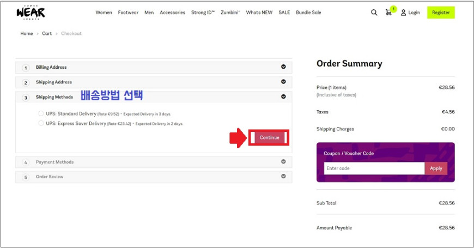Click the Login link
474x248 pixels.
pyautogui.click(x=414, y=13)
